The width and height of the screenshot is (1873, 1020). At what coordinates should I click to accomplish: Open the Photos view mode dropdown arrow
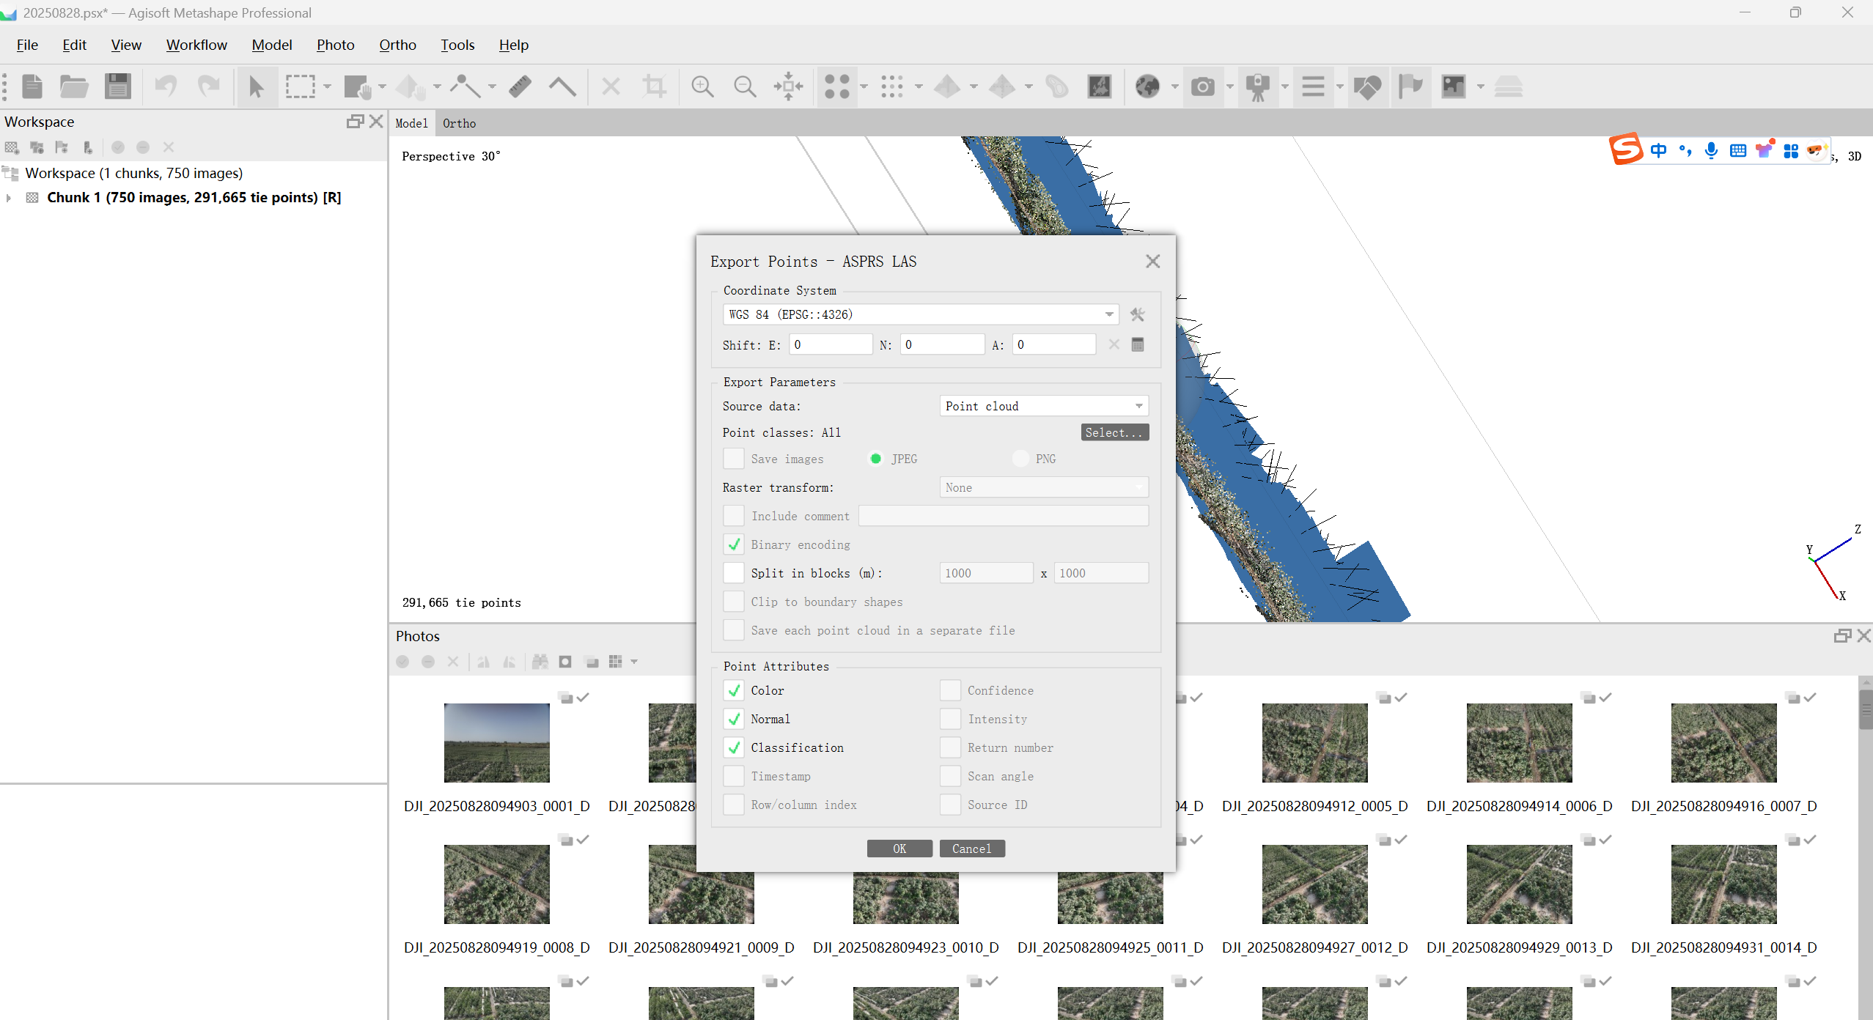634,662
